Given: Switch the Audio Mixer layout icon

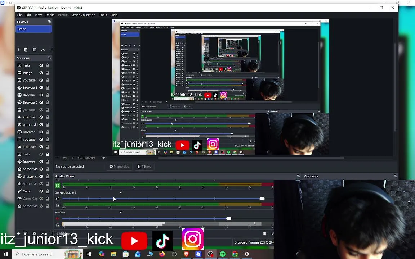Looking at the screenshot, I should [264, 233].
